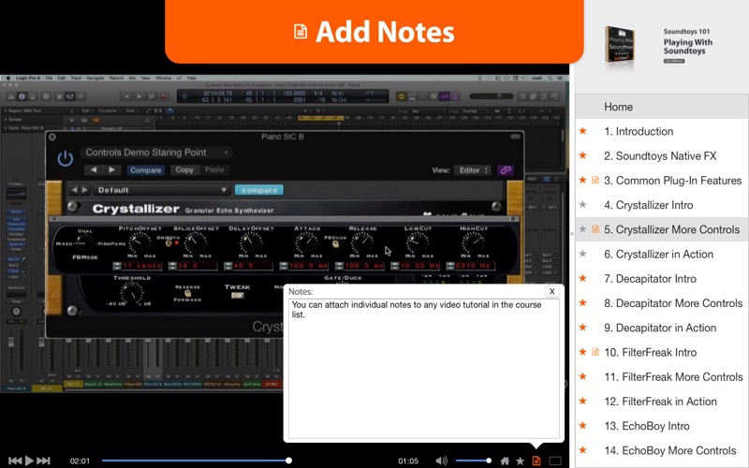Click the PitchOffset knob
The height and width of the screenshot is (468, 749).
[140, 242]
